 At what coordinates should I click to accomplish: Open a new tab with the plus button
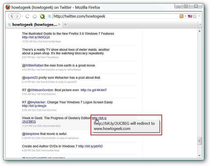coord(65,24)
